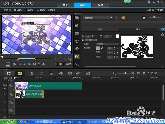
Task: Click the Undo arrow in timeline toolbar
Action: (x=32, y=73)
